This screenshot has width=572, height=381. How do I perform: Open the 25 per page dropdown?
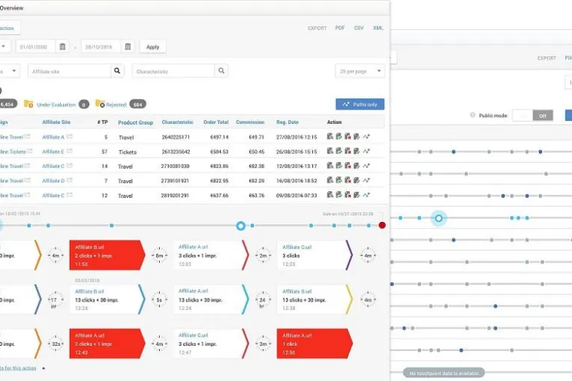[360, 71]
